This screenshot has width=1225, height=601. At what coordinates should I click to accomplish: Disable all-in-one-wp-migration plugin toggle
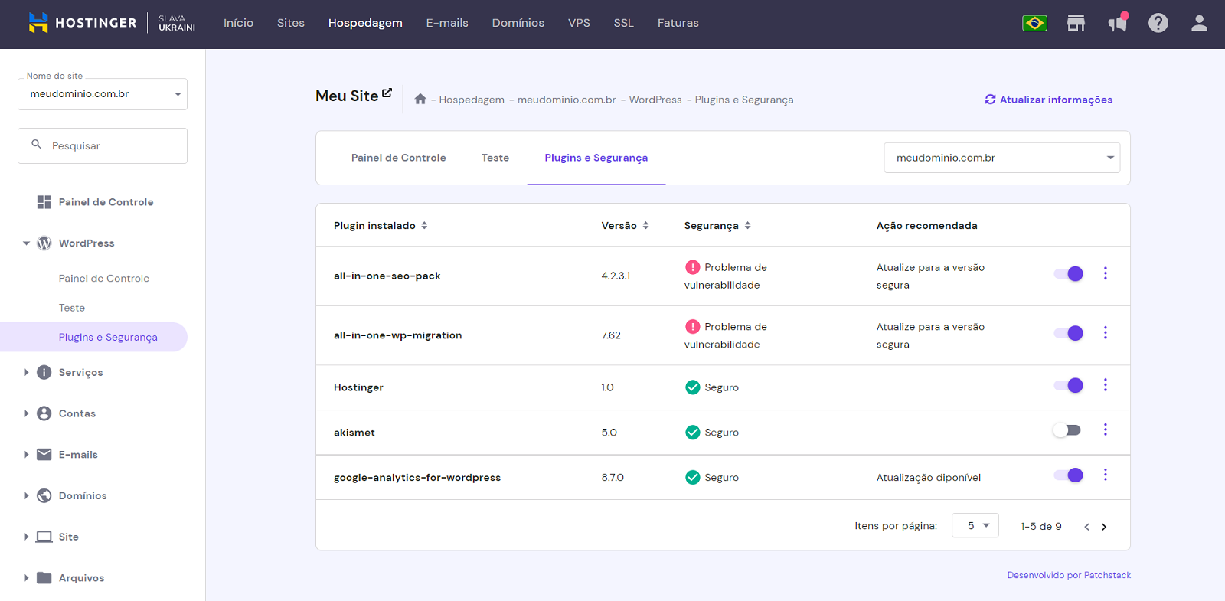coord(1069,332)
